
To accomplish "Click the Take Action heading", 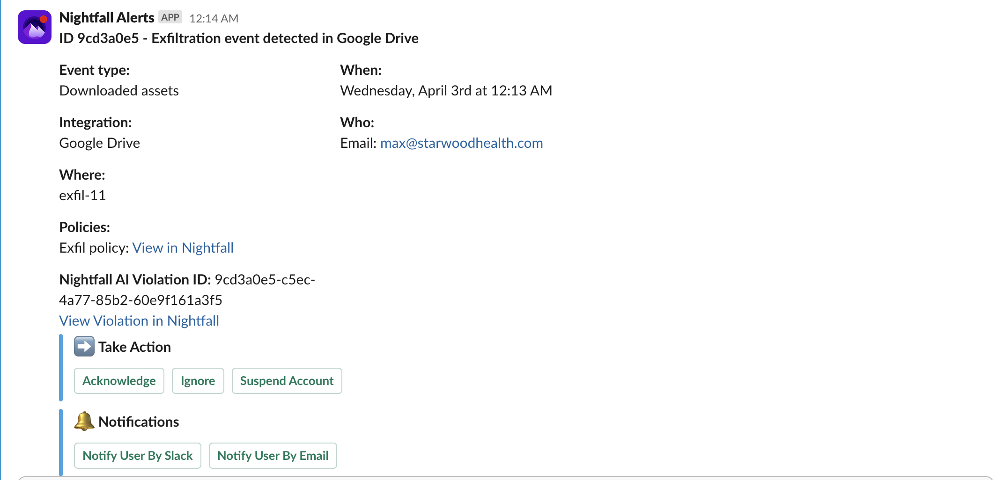I will [134, 347].
